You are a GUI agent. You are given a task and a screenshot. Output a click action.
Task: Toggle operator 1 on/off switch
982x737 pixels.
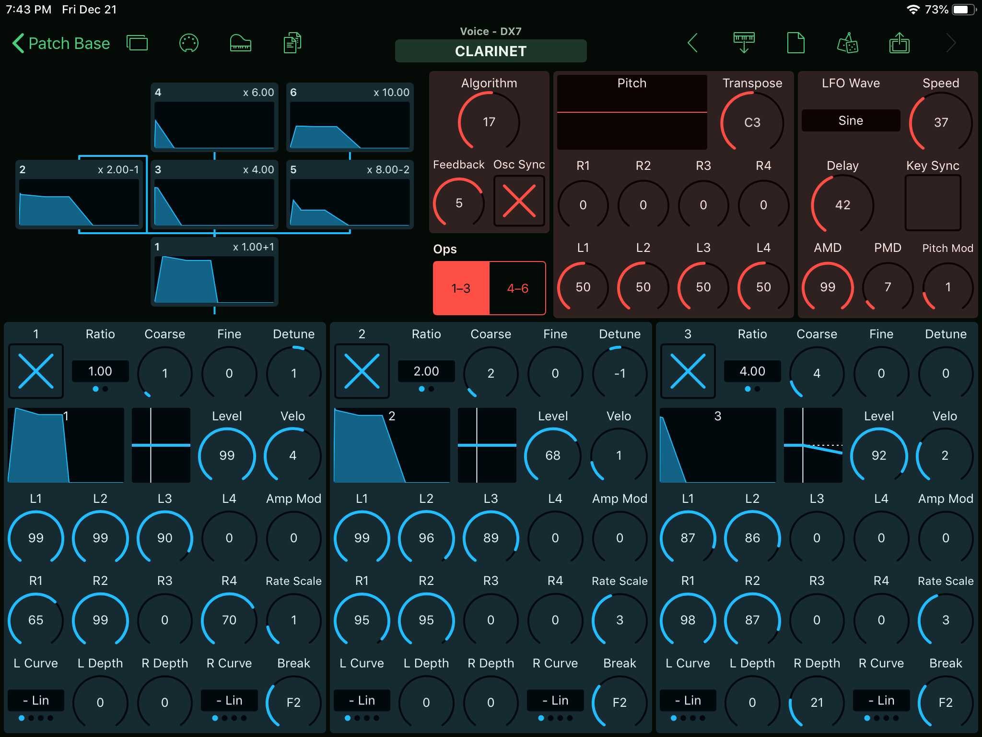coord(36,371)
